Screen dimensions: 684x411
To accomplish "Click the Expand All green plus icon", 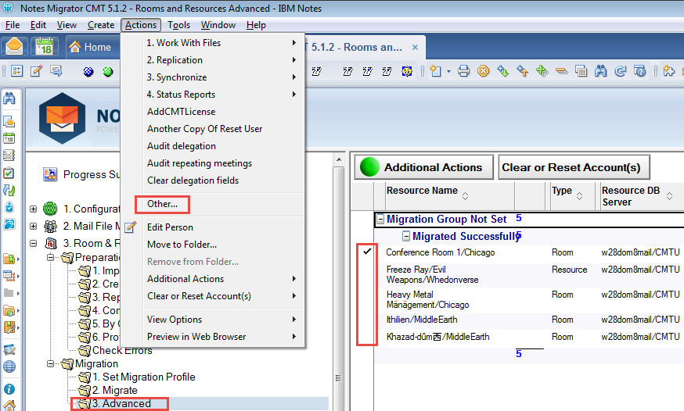I will click(x=542, y=71).
